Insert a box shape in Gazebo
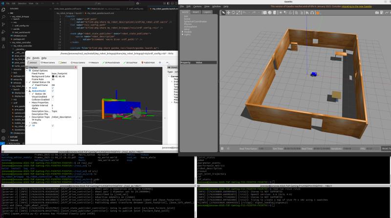Viewport: 391px width, 218px height. point(265,13)
